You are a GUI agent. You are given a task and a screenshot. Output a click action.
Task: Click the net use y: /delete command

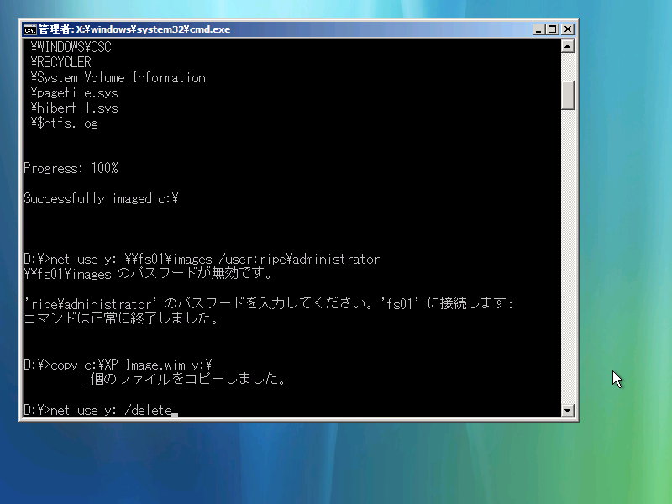coord(97,410)
